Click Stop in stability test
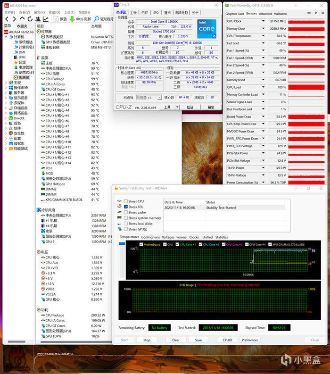 [x=147, y=340]
